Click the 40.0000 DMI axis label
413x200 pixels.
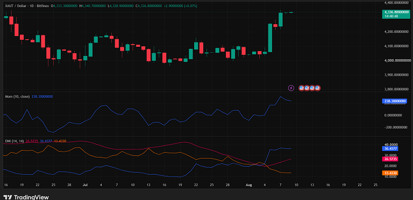390,145
